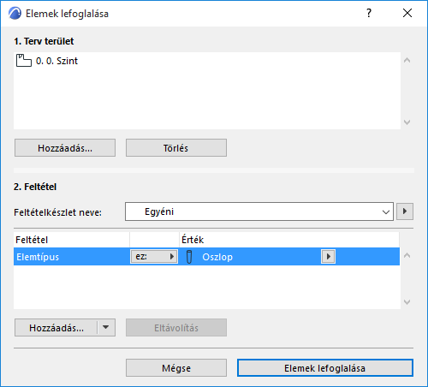Close the Elemek lefoglalása dialog
The image size is (428, 387).
[407, 13]
